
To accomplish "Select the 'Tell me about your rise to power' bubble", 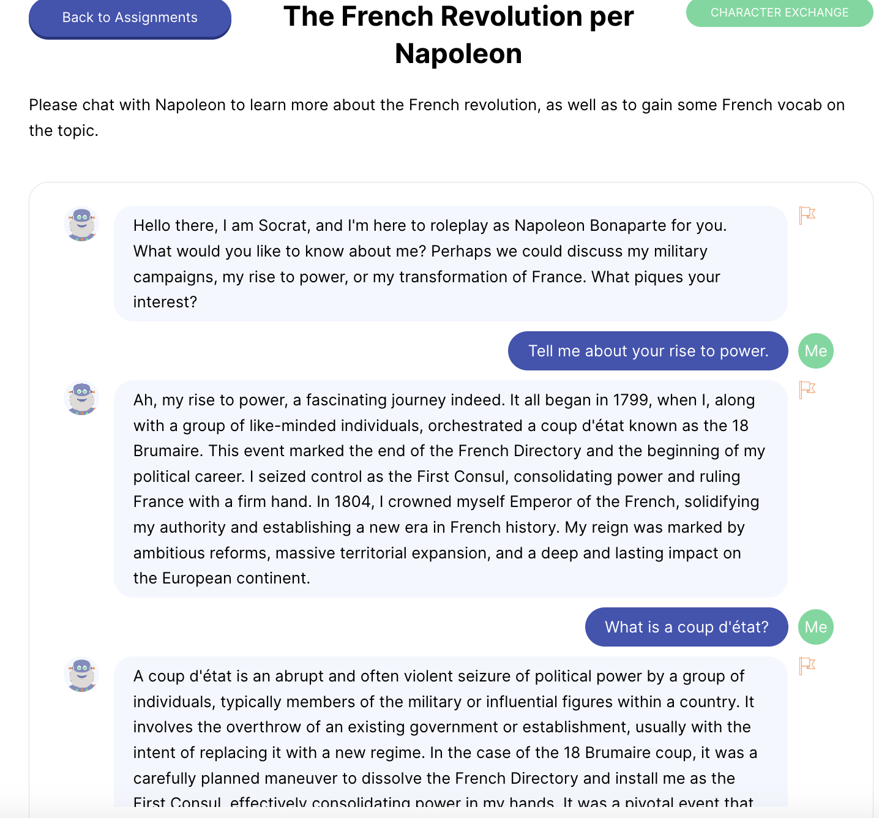I will click(648, 351).
